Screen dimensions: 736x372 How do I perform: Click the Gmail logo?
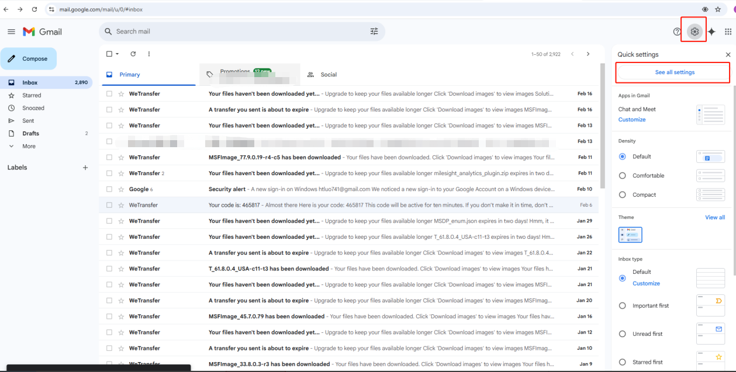coord(42,32)
